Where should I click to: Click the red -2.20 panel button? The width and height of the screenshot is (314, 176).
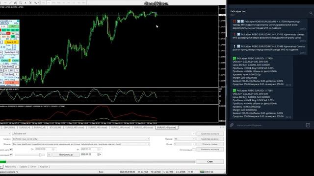(12, 83)
